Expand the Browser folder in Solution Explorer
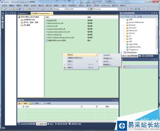The height and width of the screenshot is (131, 160). (x=124, y=25)
